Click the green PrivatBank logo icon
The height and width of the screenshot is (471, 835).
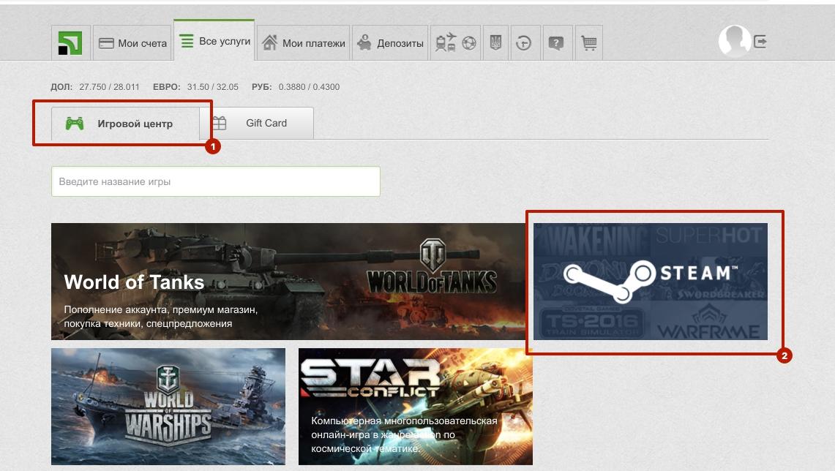(x=71, y=43)
